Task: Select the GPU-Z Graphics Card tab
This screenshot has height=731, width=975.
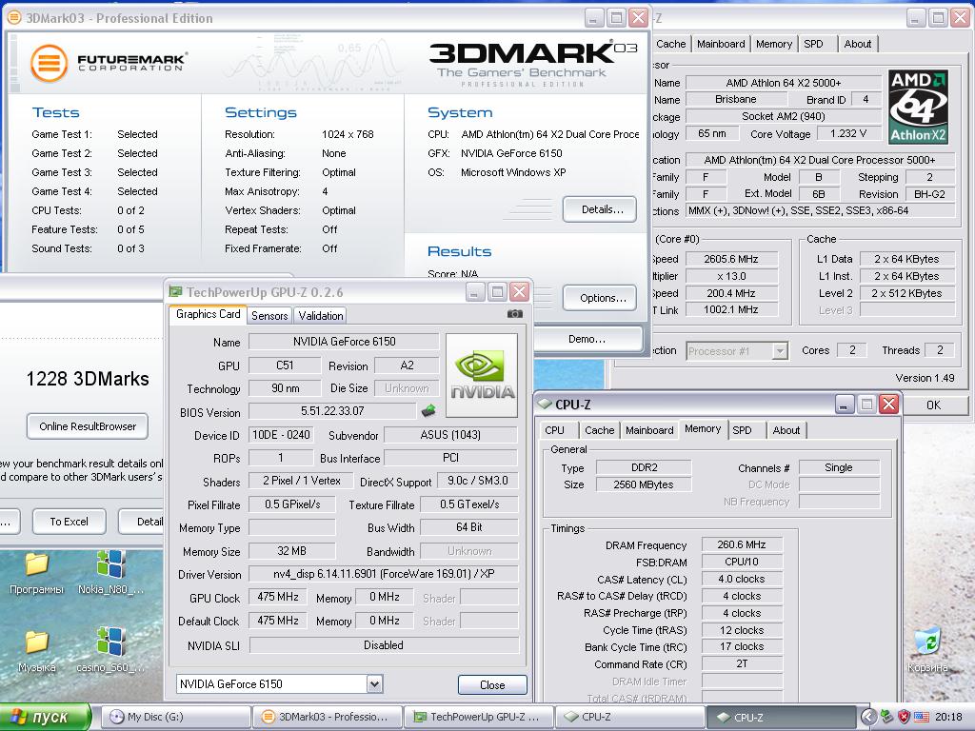Action: [208, 314]
